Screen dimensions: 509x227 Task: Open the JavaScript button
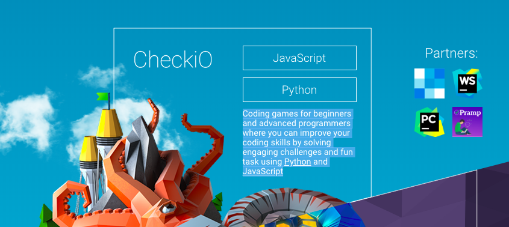(299, 58)
